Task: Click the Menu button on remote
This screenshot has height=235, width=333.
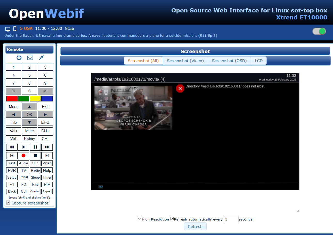Action: [x=14, y=107]
